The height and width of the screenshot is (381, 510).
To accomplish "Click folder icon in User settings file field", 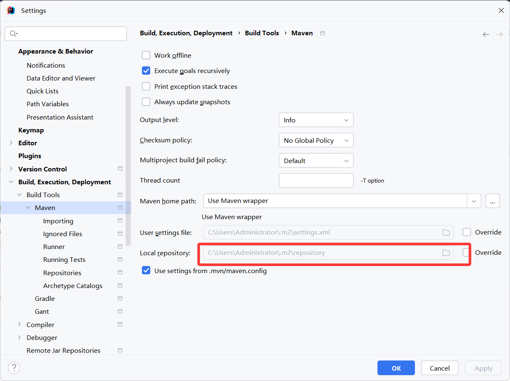I will (446, 232).
